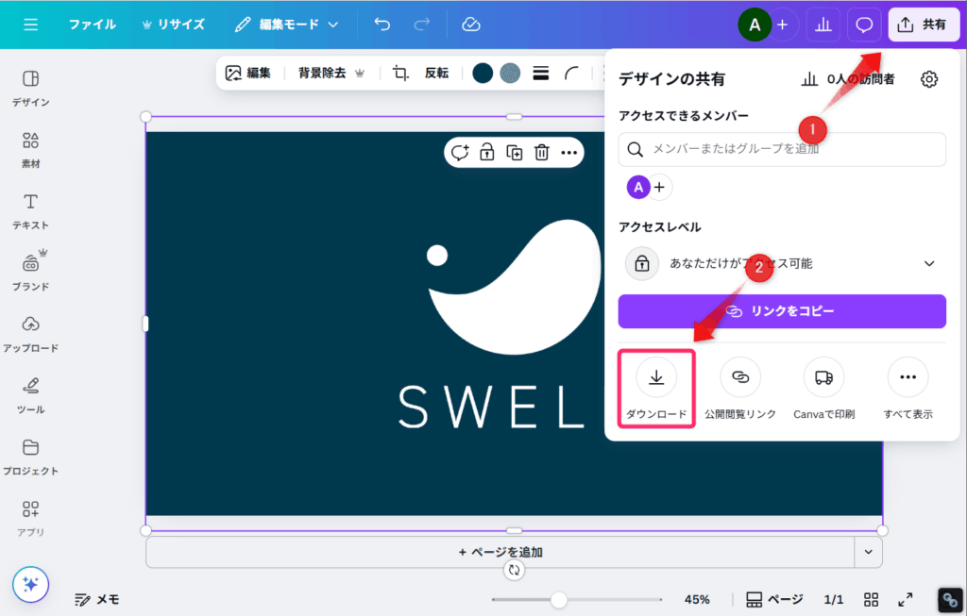Screen dimensions: 967x616
Task: Click ページを追加 button
Action: (x=500, y=552)
